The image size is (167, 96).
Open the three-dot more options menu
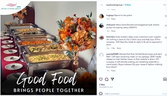165,5
